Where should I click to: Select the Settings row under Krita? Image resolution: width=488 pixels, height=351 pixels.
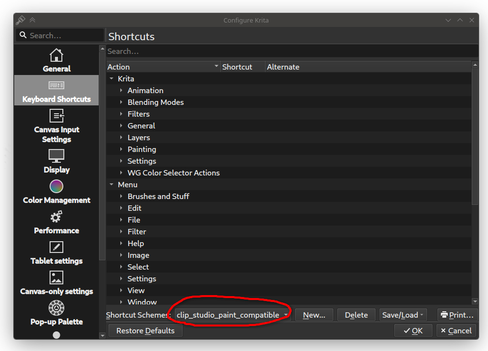click(289, 161)
